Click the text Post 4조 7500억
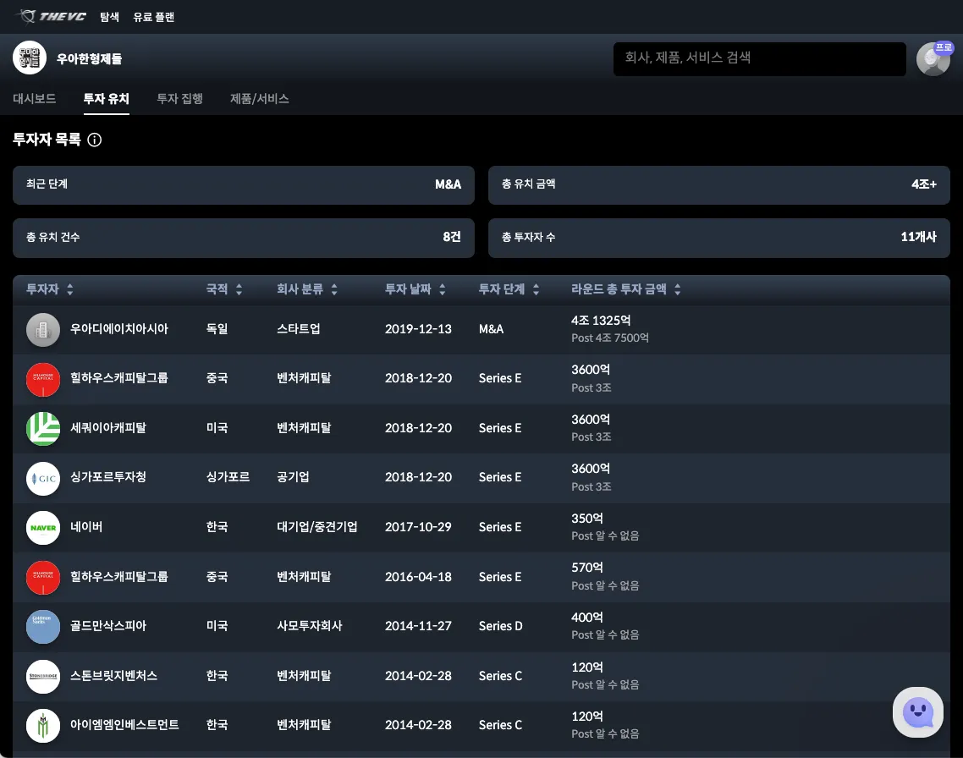 610,338
